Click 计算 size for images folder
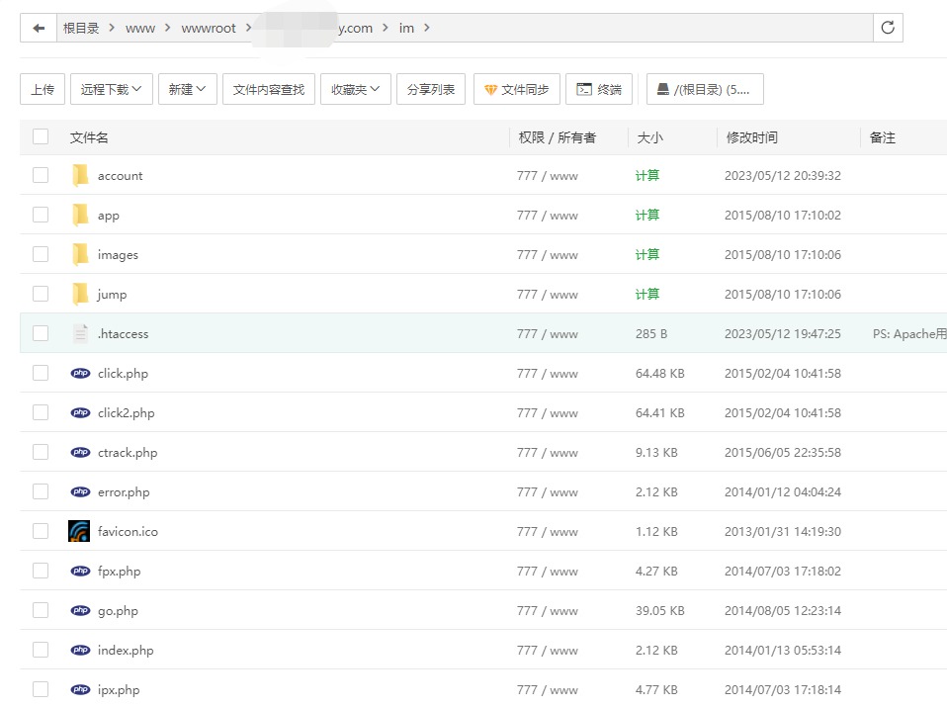 coord(647,254)
